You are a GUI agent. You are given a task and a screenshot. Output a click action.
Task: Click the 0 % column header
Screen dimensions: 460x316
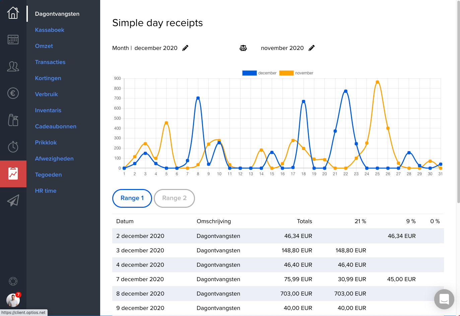pos(435,221)
